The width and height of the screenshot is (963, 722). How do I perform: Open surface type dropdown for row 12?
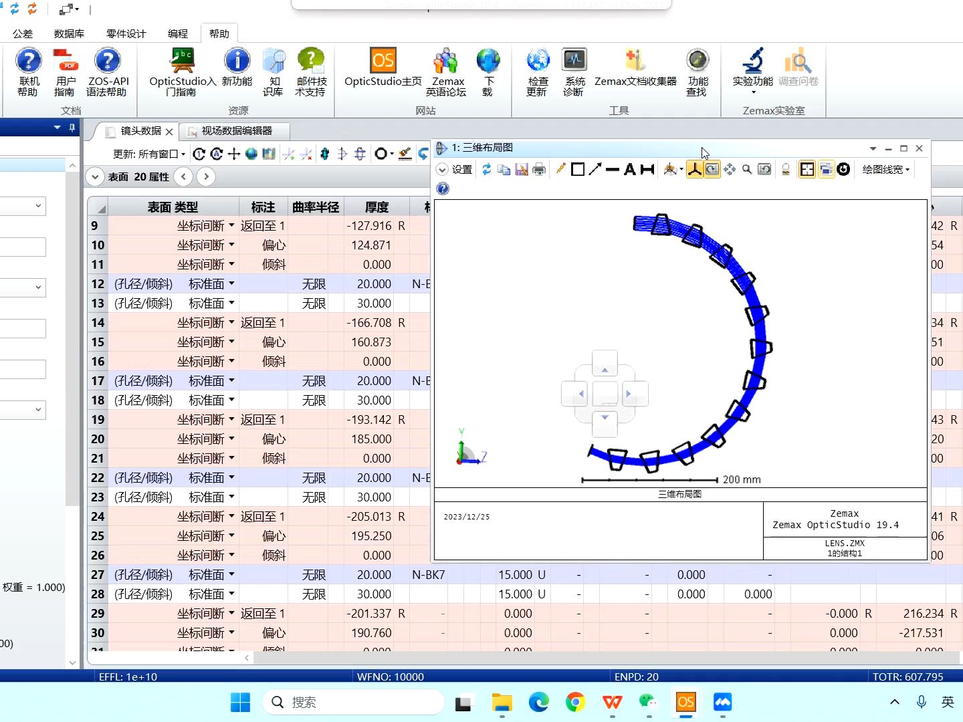(x=231, y=283)
